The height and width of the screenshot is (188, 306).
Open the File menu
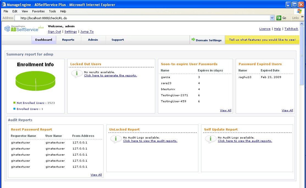6,11
